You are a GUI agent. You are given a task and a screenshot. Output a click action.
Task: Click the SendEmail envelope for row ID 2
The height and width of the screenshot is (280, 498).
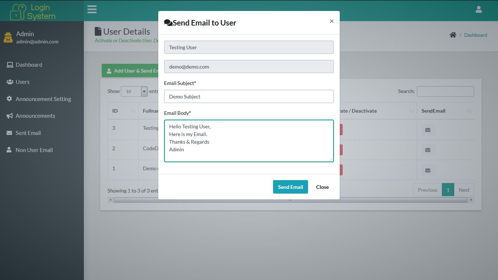(427, 149)
